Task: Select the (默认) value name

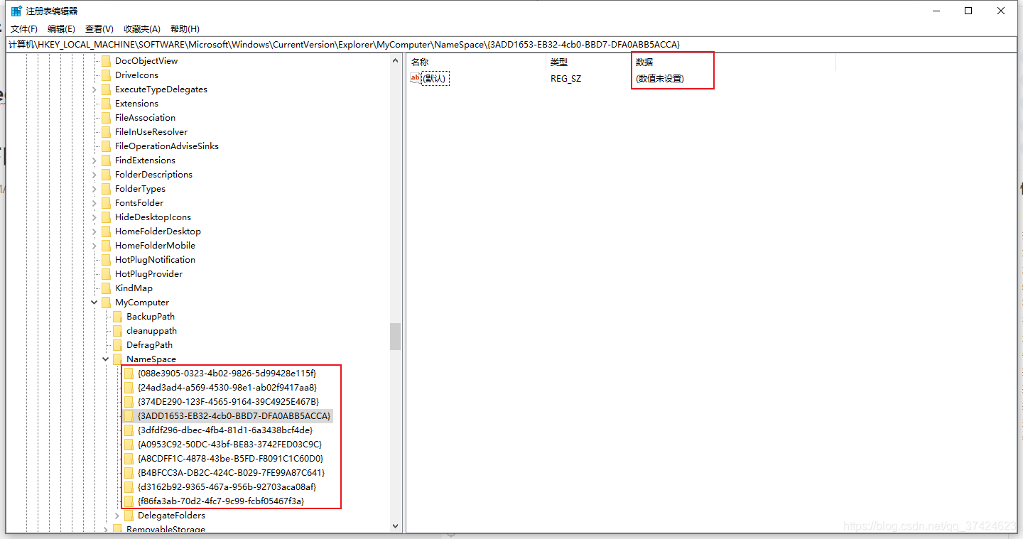Action: pos(434,79)
